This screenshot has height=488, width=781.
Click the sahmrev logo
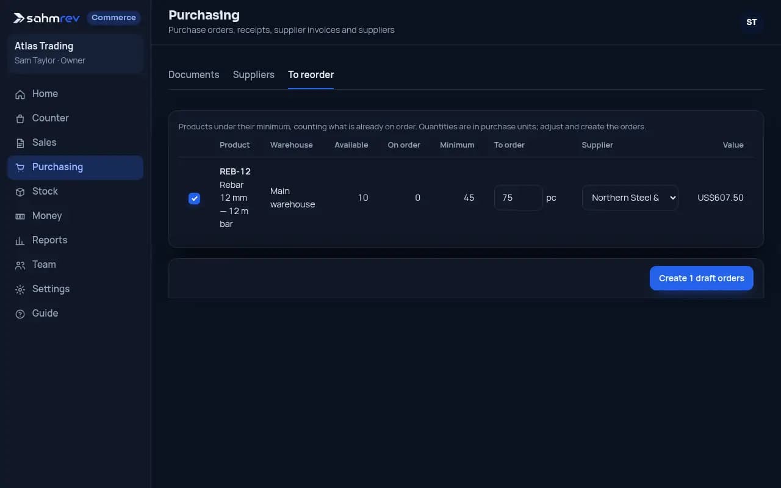coord(46,18)
